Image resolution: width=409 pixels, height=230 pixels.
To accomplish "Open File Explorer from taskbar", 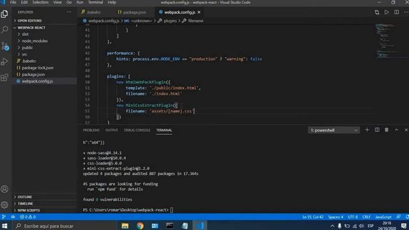I will pos(125,226).
